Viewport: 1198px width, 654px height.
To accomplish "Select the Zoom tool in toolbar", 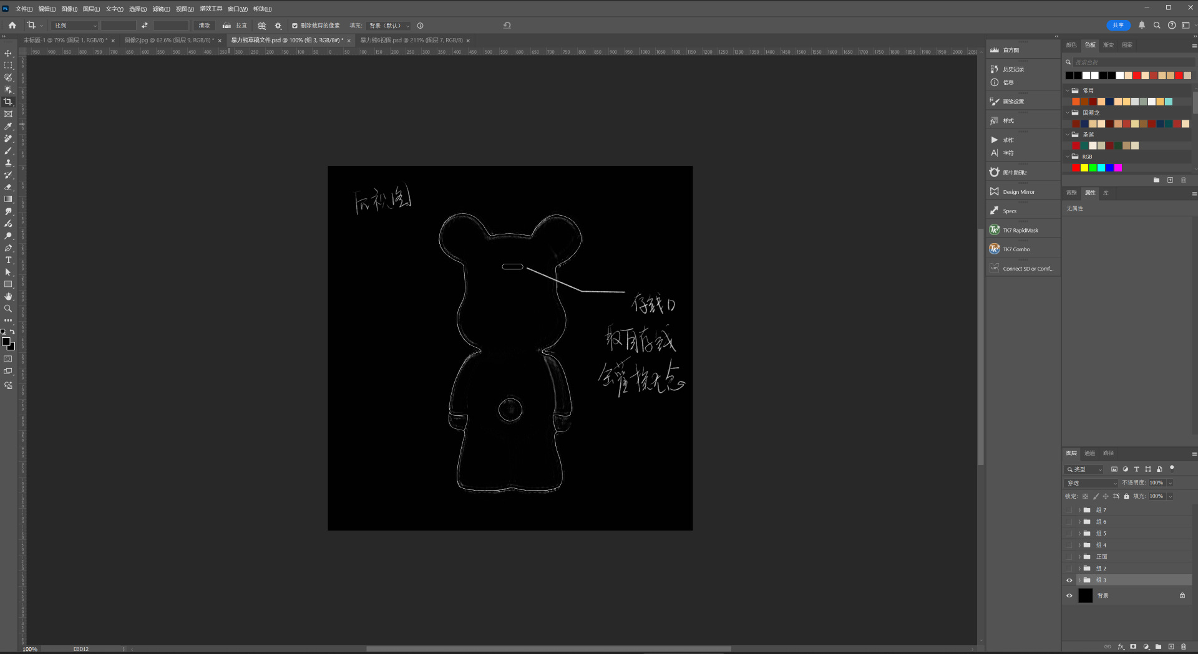I will [x=8, y=309].
